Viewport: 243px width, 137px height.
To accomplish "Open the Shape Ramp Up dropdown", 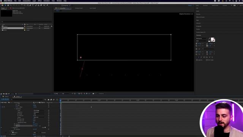I will point(39,117).
